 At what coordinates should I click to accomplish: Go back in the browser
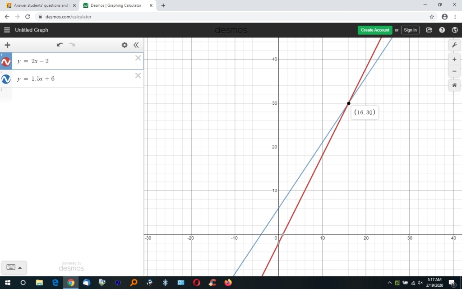[7, 17]
